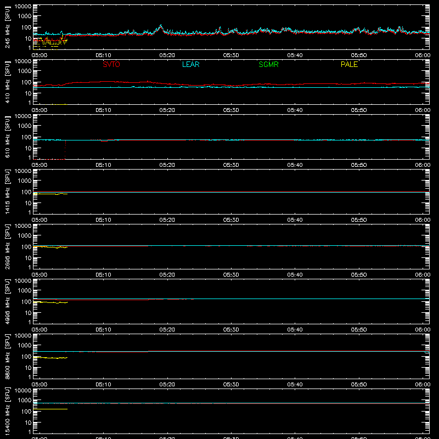Click the red SVTO legend label
439x439 pixels.
[111, 64]
